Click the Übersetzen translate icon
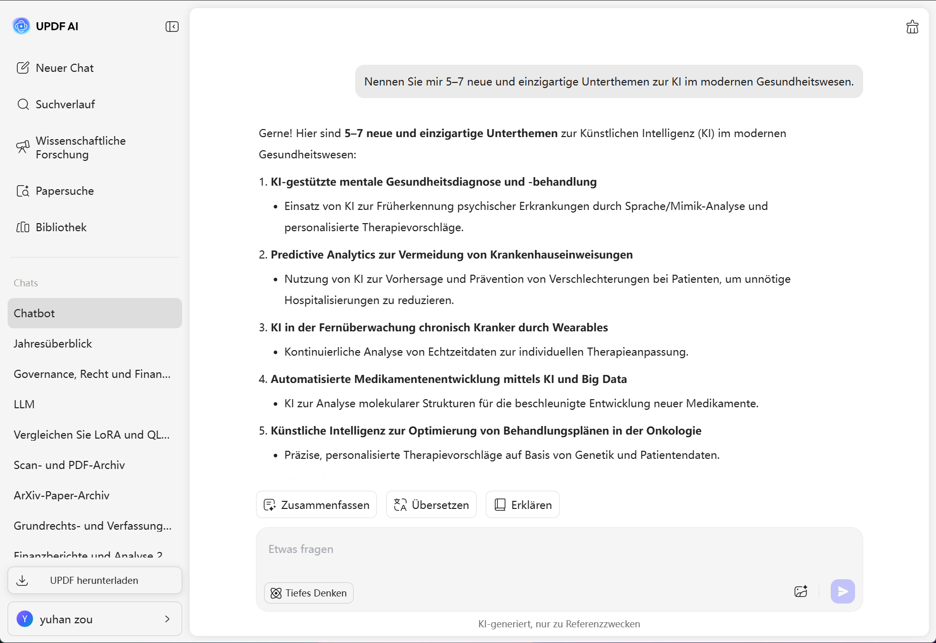The image size is (936, 643). click(x=400, y=505)
